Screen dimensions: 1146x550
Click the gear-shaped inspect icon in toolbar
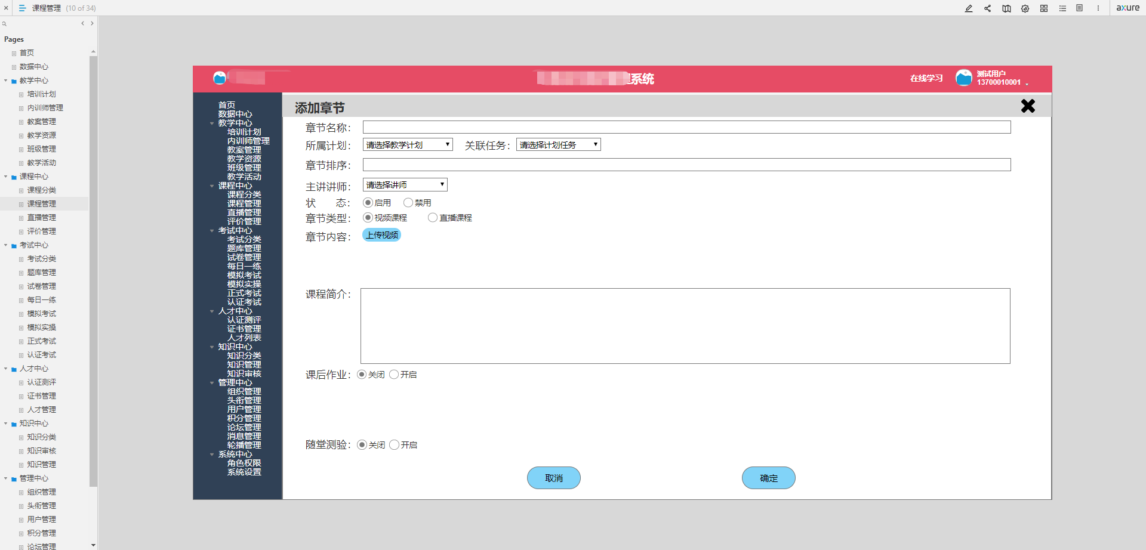[1025, 8]
